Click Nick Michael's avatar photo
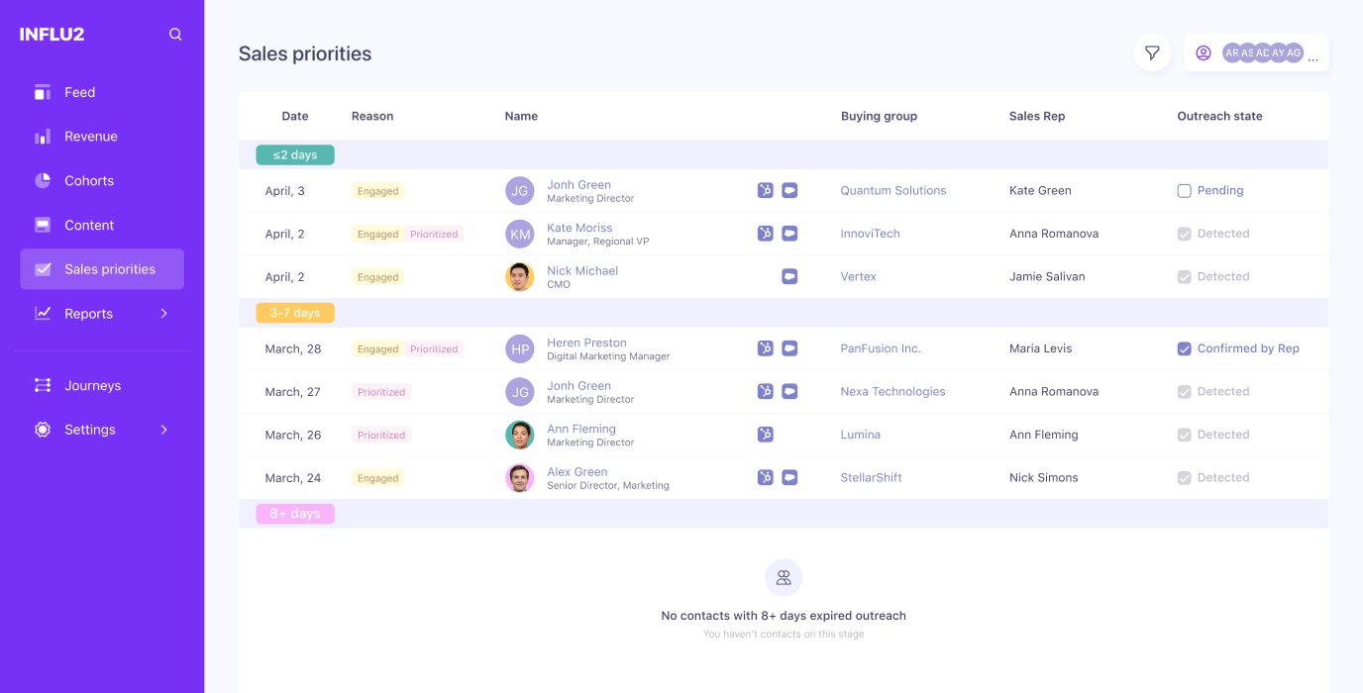The height and width of the screenshot is (693, 1363). point(520,277)
